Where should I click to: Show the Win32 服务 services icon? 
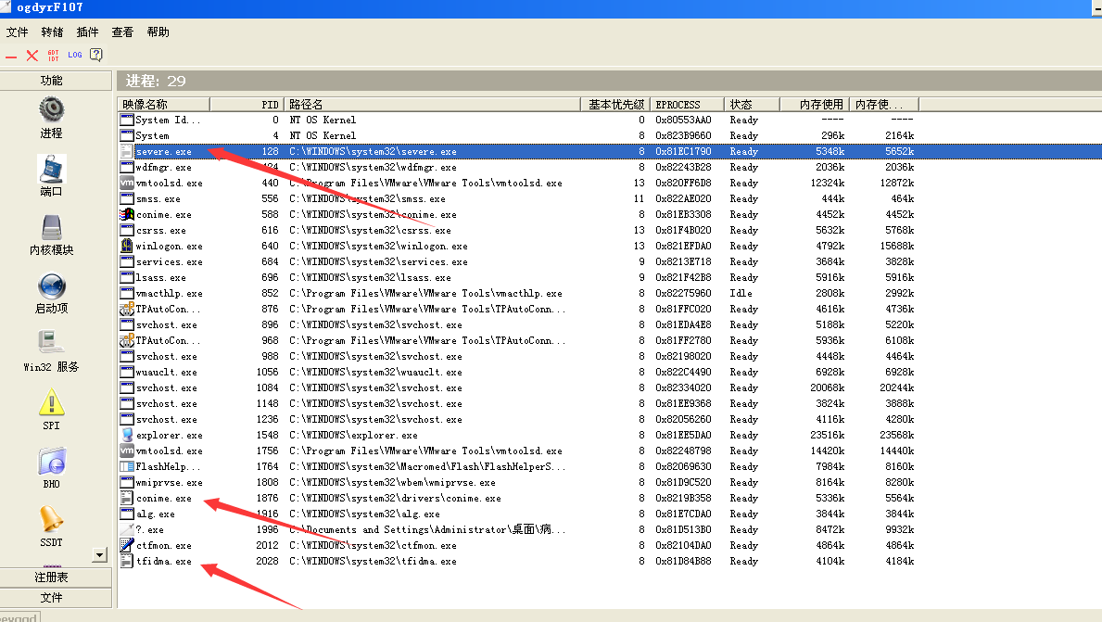click(51, 343)
